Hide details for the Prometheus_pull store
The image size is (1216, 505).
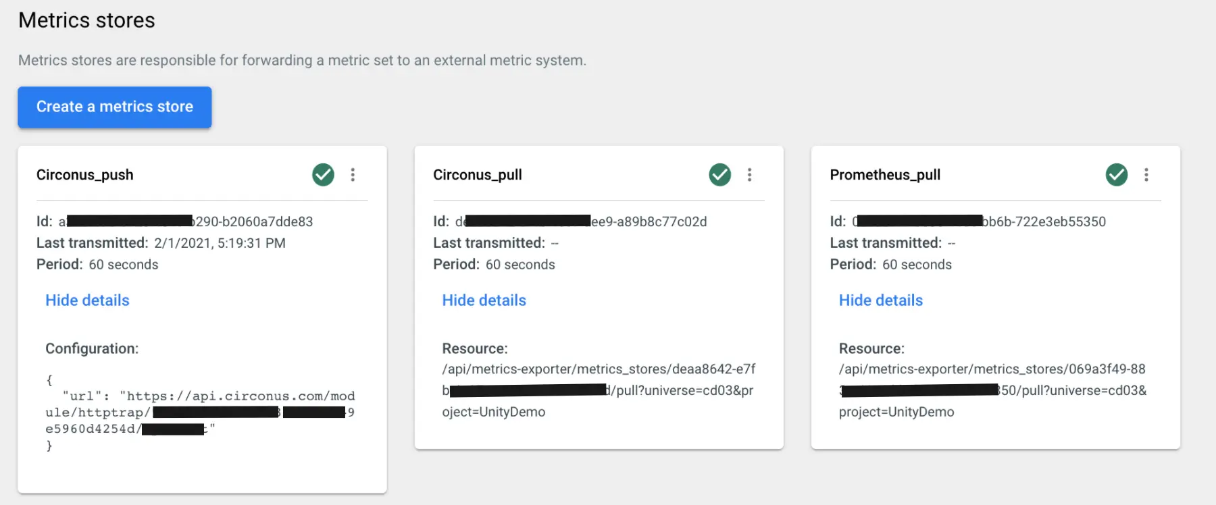(x=880, y=300)
